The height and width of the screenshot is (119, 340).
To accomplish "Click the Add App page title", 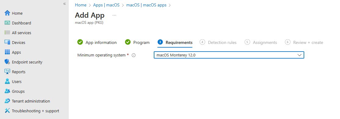I will [x=90, y=15].
